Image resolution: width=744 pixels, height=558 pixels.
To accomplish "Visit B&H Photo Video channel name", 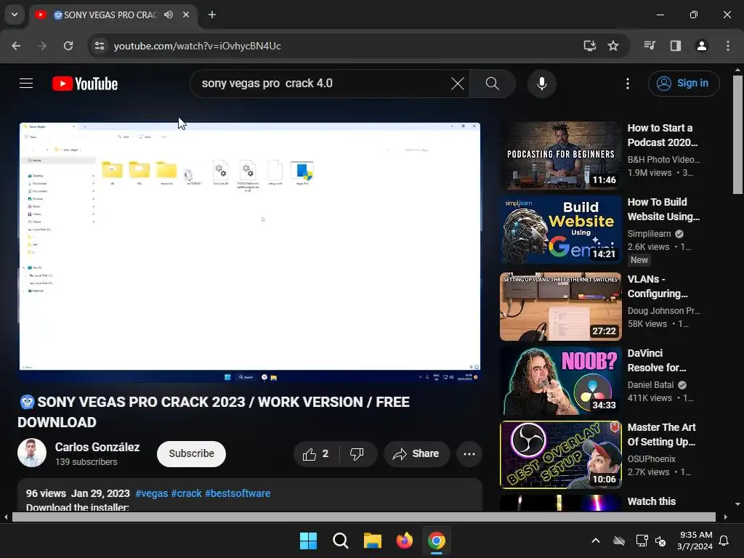I will tap(663, 160).
